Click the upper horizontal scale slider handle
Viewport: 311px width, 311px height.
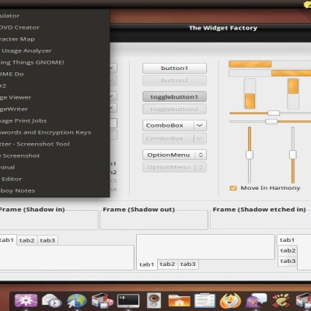tap(274, 113)
